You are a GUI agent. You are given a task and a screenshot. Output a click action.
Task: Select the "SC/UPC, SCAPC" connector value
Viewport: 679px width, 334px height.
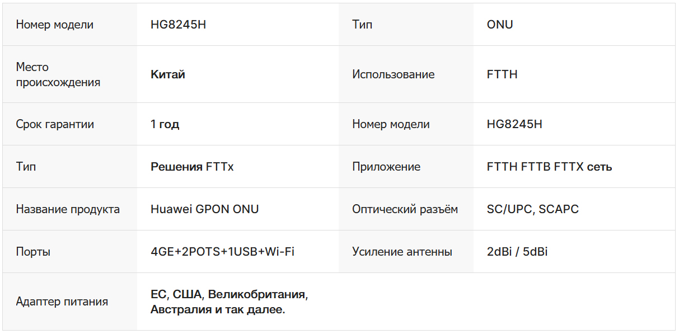click(x=533, y=209)
